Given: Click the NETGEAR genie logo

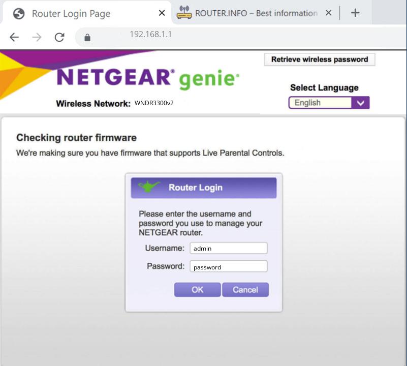Looking at the screenshot, I should click(x=148, y=78).
